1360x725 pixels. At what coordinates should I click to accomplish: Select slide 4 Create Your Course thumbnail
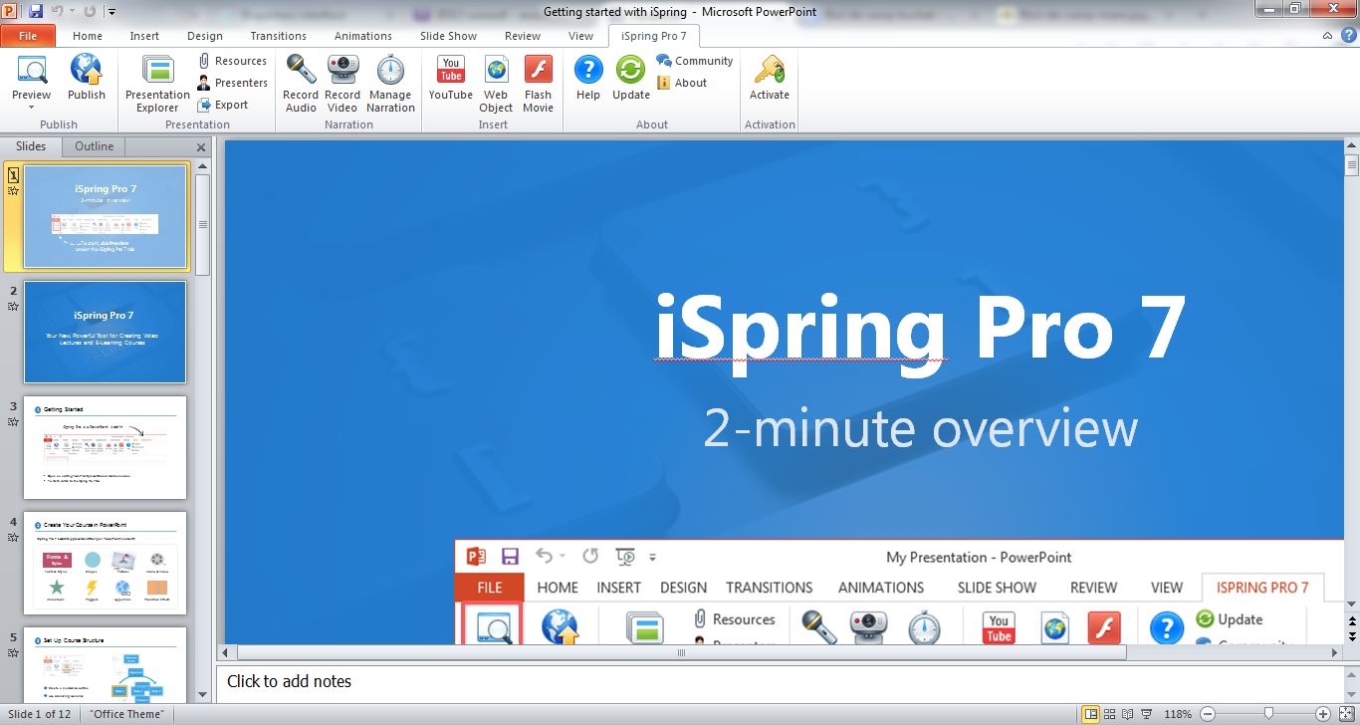coord(106,563)
